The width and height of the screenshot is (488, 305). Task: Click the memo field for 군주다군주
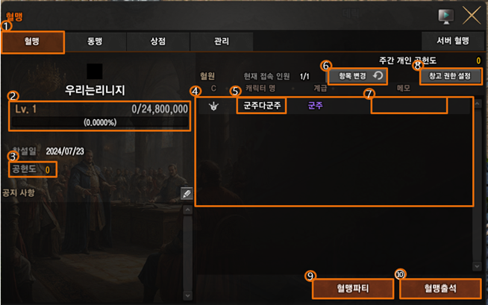[409, 106]
